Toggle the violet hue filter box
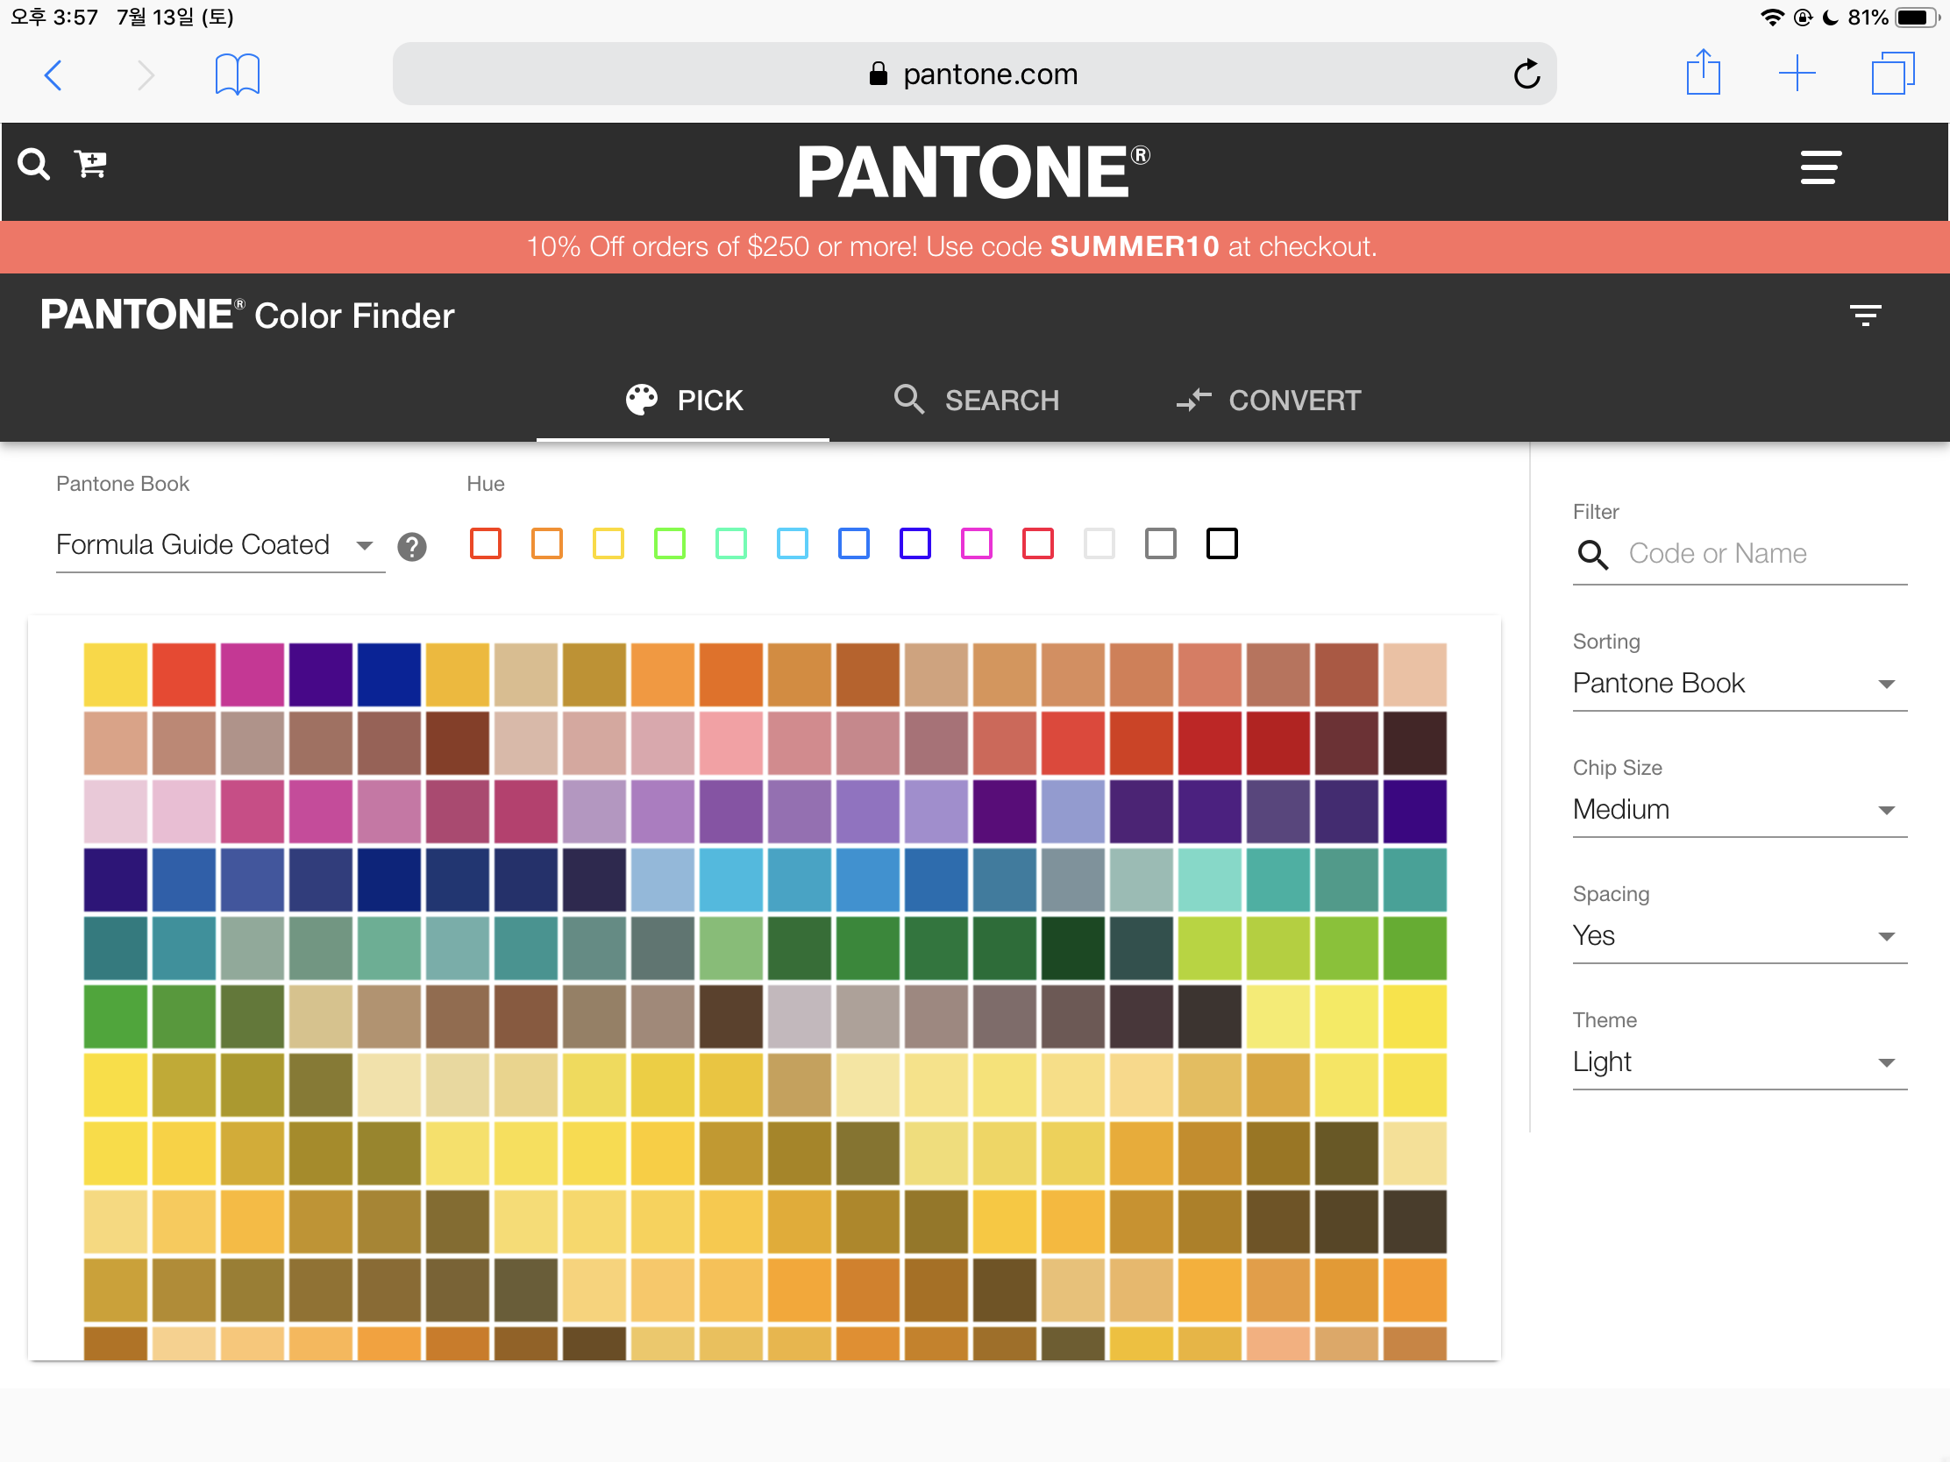This screenshot has width=1950, height=1462. 915,543
